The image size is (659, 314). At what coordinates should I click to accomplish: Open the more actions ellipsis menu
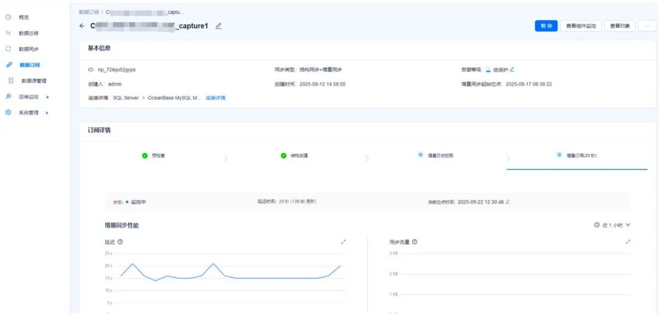pyautogui.click(x=647, y=26)
